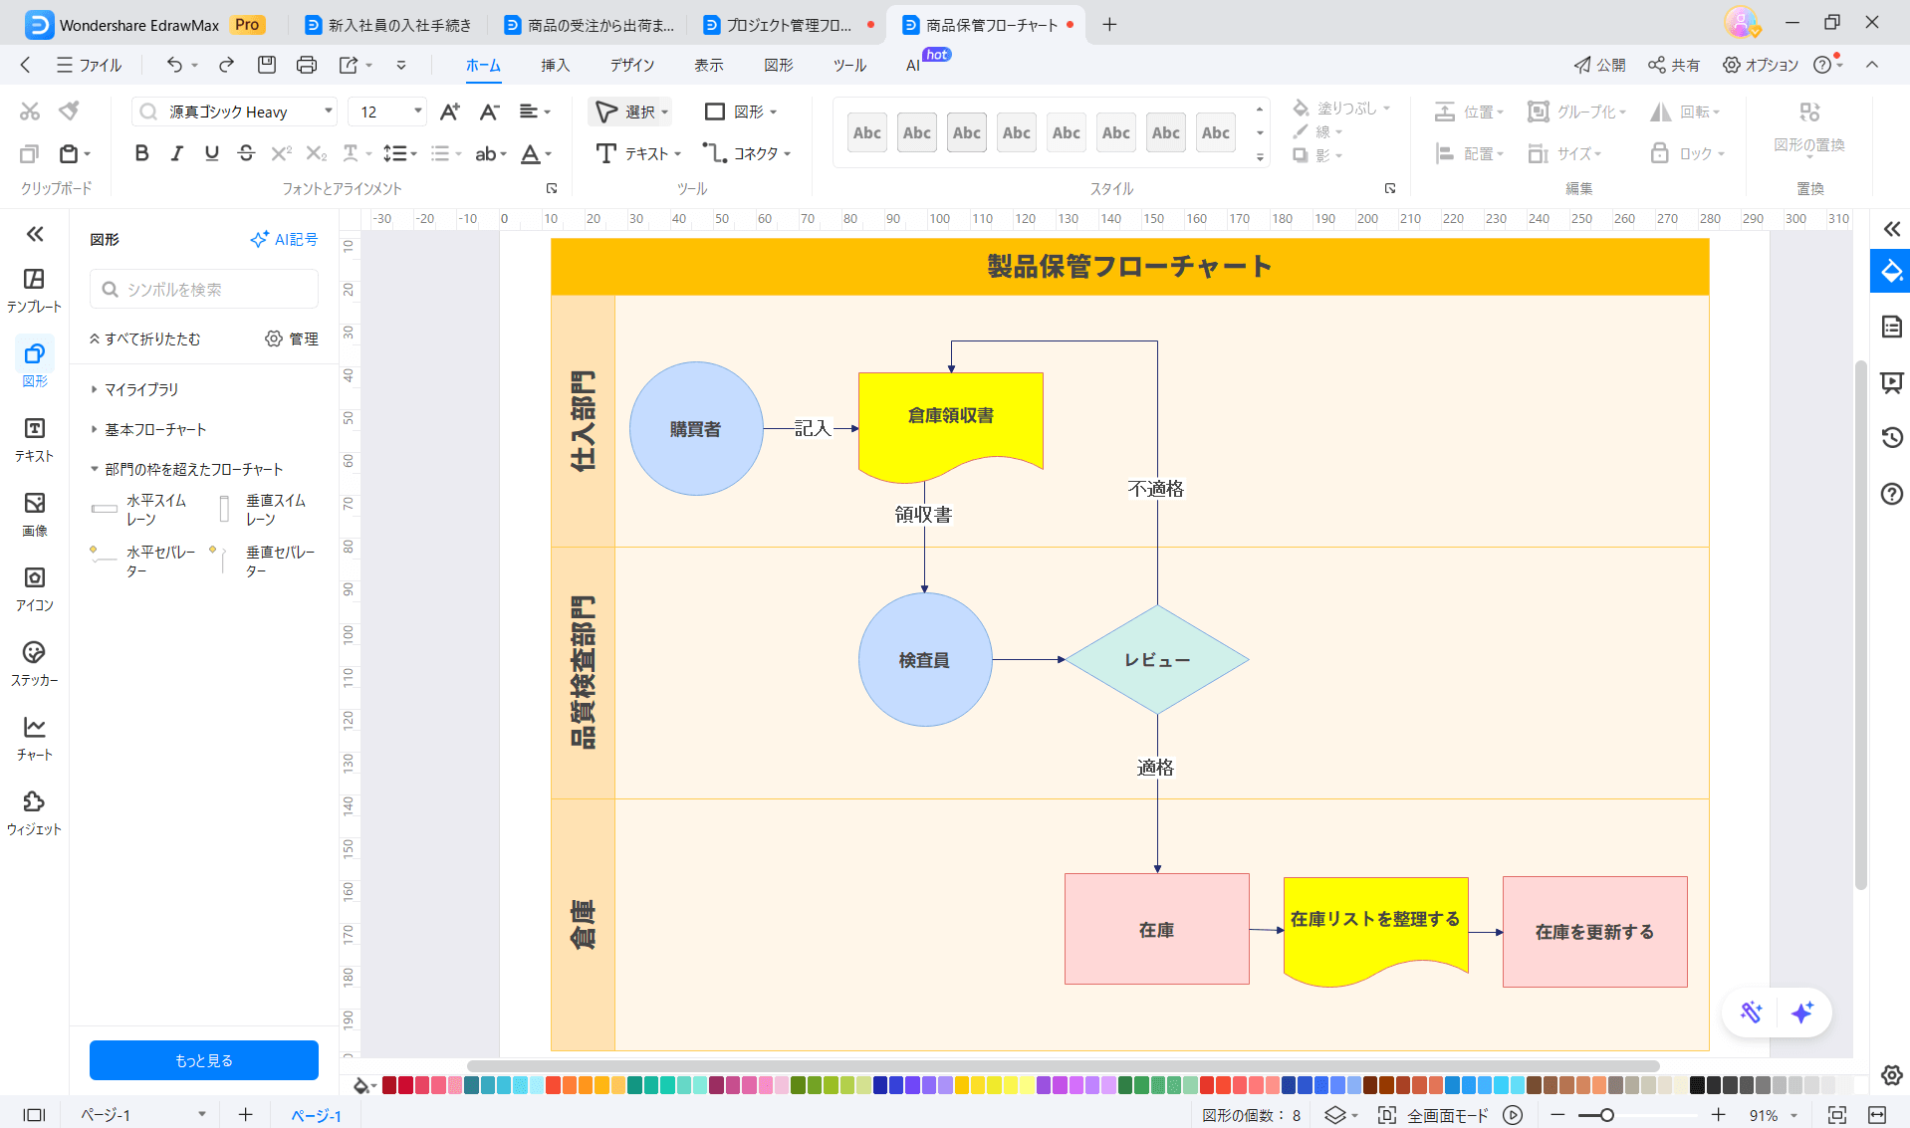Toggle Italic formatting
The image size is (1910, 1128).
176,153
